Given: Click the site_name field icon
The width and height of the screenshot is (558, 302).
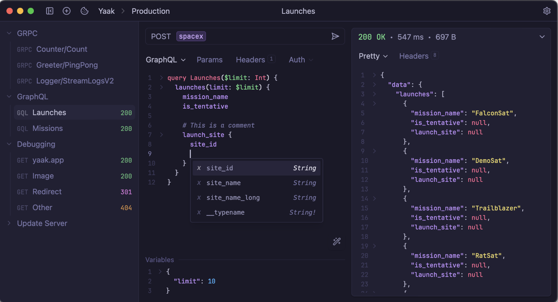Looking at the screenshot, I should point(199,183).
